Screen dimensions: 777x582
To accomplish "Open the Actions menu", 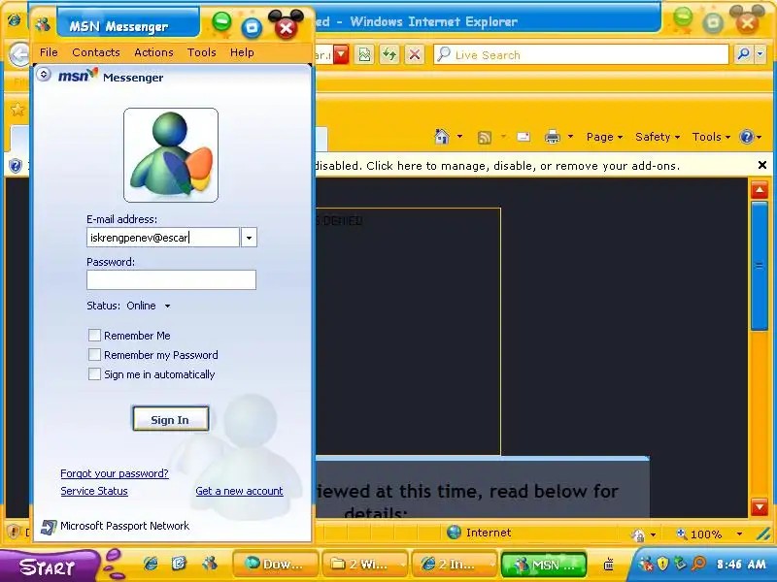I will tap(153, 52).
